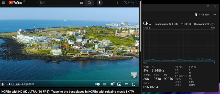Screen dimensions: 220x94
Task: Start voice search with the microphone
Action: 100,3
